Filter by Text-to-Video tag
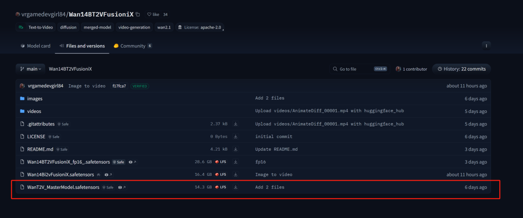The width and height of the screenshot is (523, 218). tap(36, 28)
